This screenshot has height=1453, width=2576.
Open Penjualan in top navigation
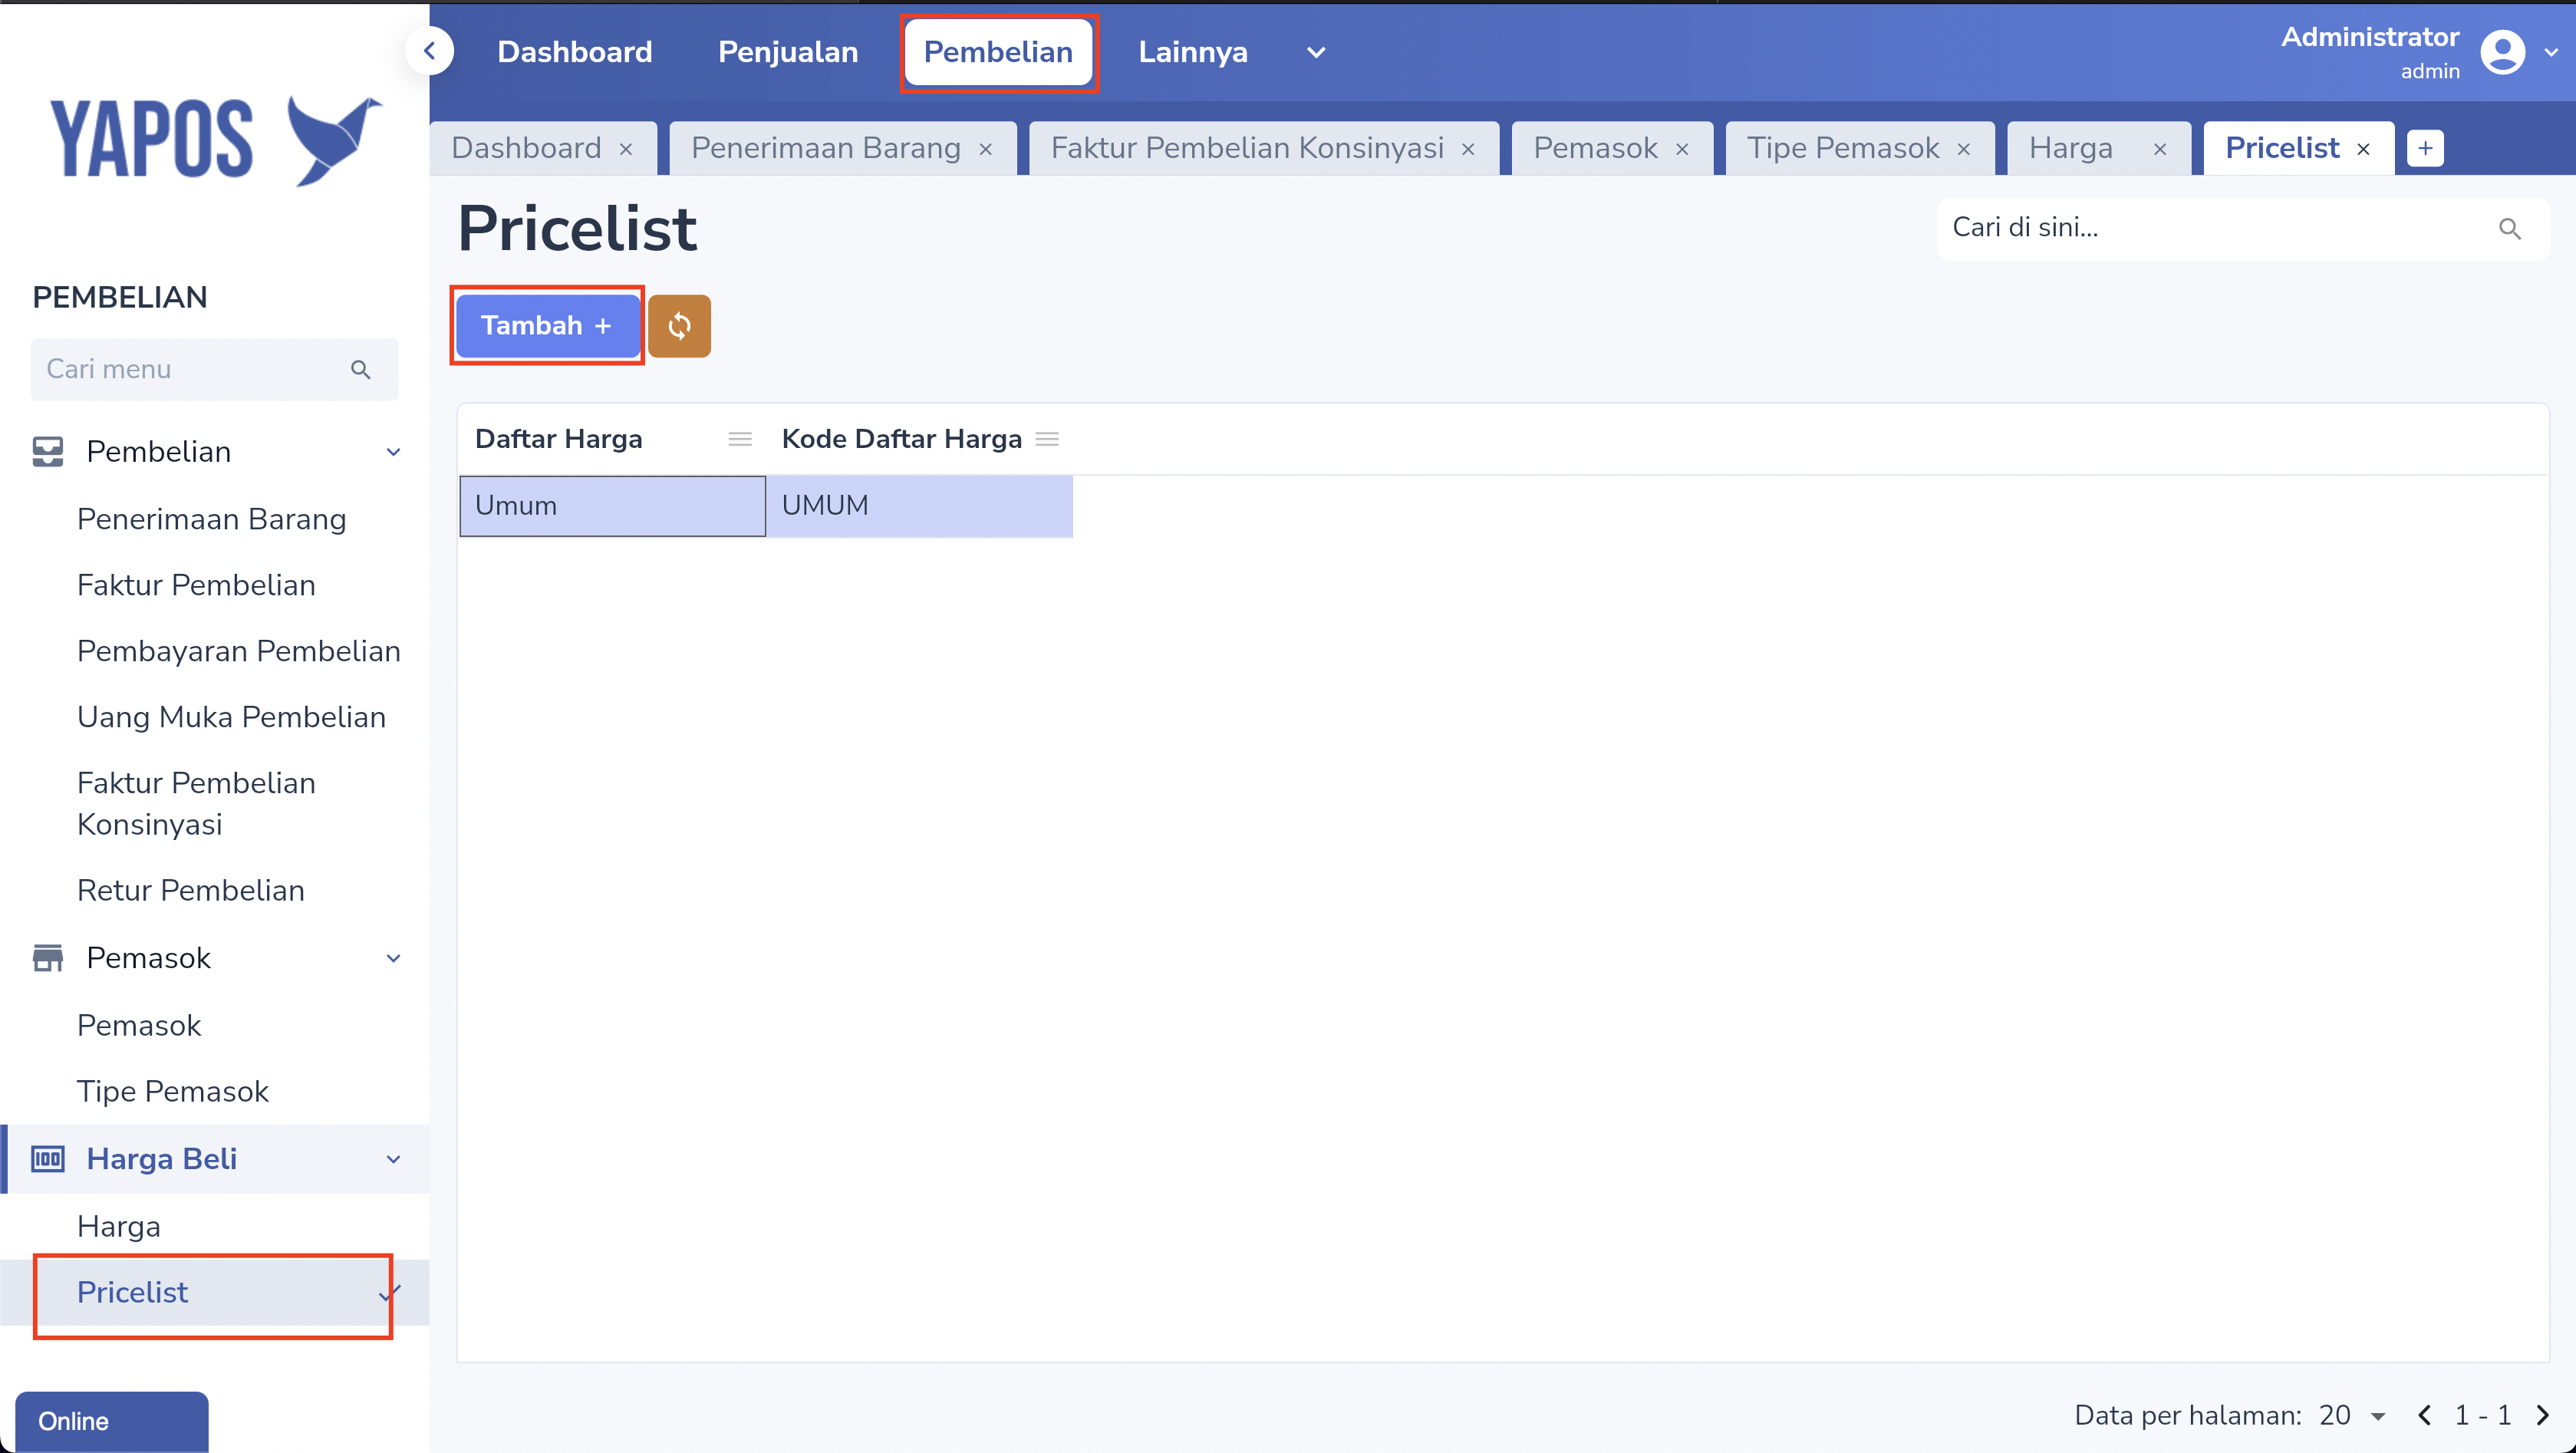click(788, 52)
